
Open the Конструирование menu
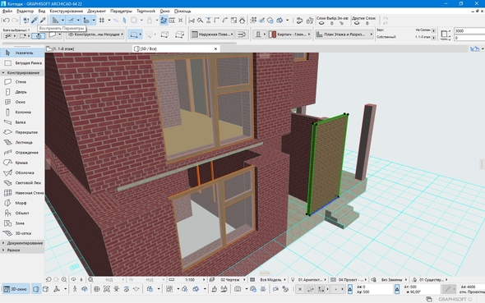pos(67,11)
